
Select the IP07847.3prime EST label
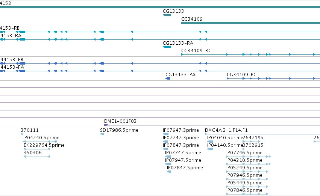click(181, 145)
